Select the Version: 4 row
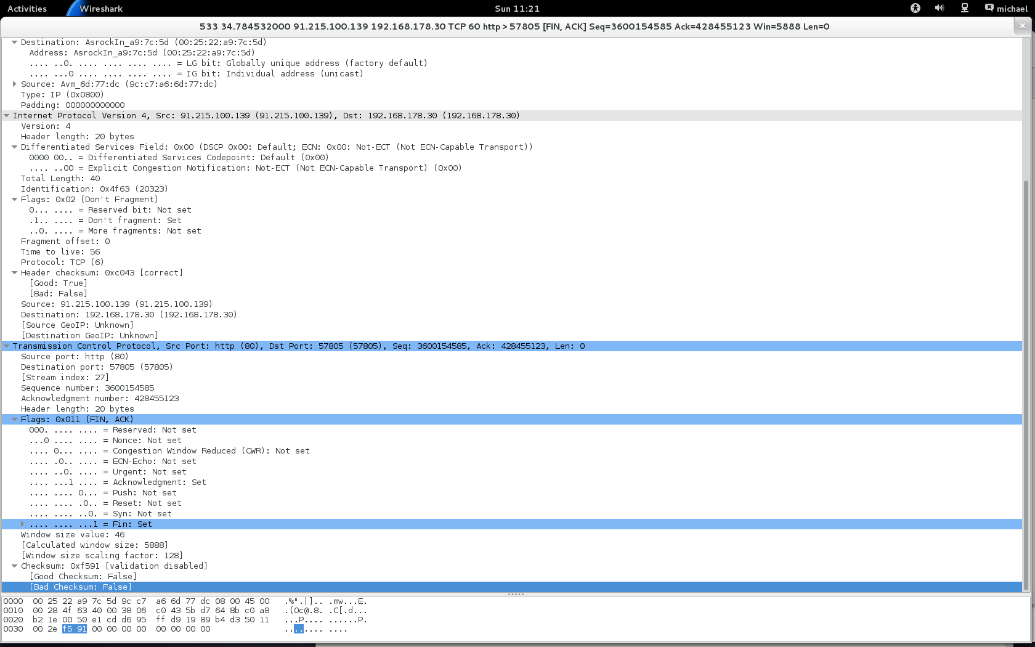Image resolution: width=1035 pixels, height=647 pixels. coord(512,126)
